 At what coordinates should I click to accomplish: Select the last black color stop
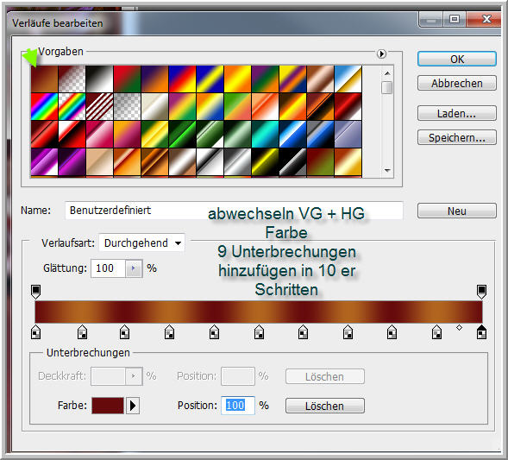tap(481, 332)
